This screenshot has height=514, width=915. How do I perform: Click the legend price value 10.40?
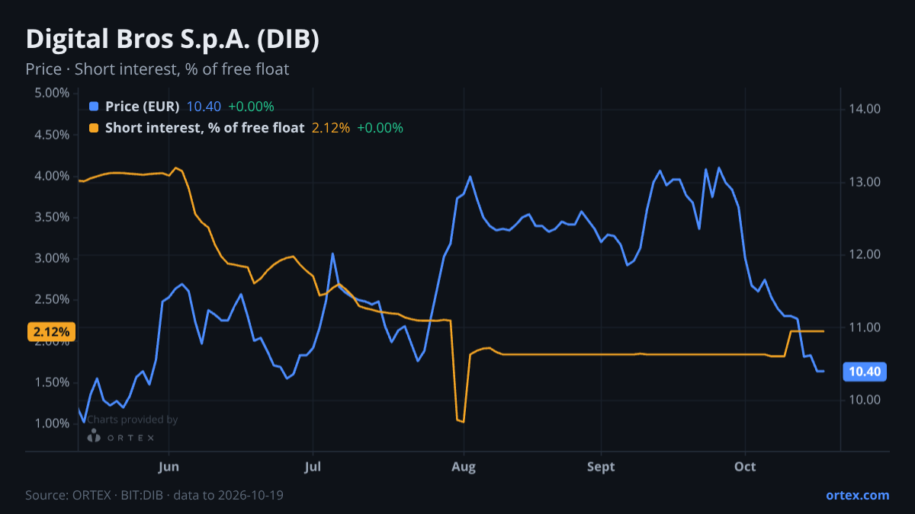(202, 107)
